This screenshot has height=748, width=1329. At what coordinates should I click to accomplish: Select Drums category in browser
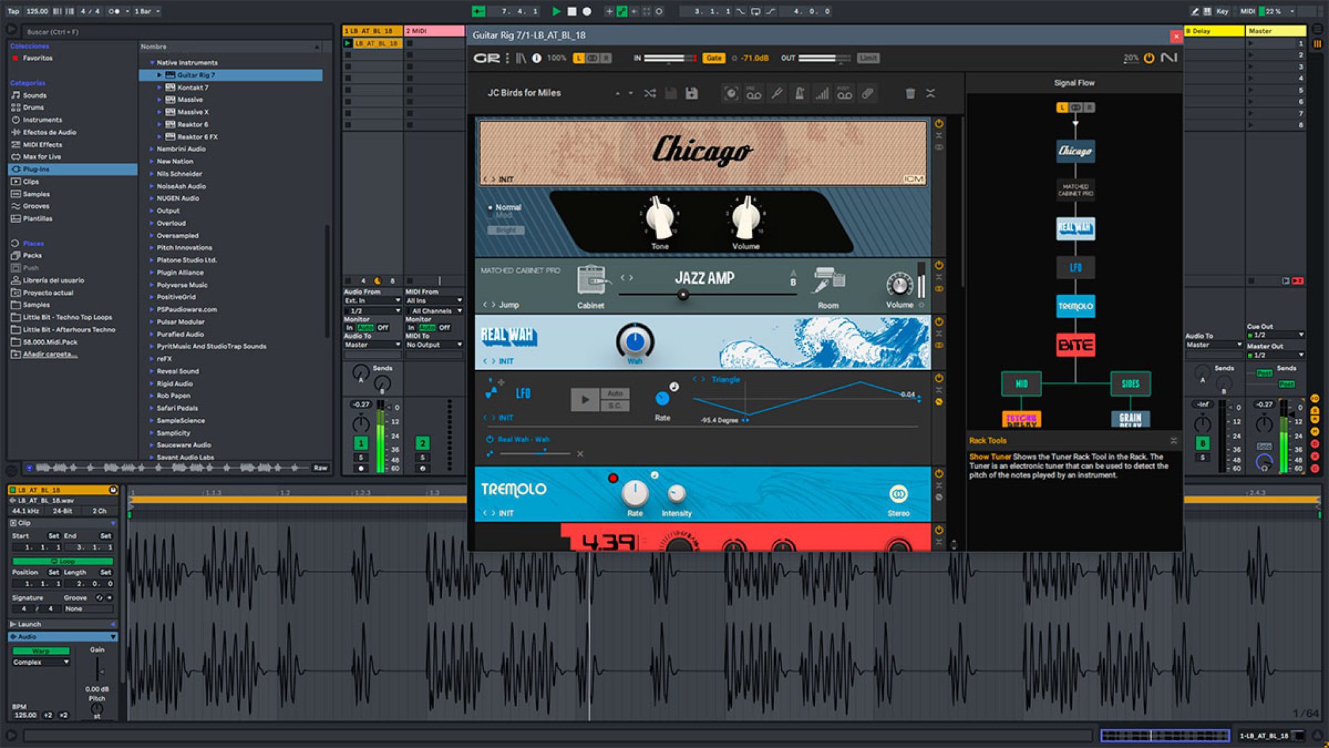[33, 108]
